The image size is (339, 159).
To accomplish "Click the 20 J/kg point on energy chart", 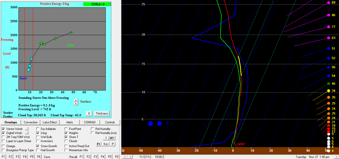I will (x=41, y=43).
